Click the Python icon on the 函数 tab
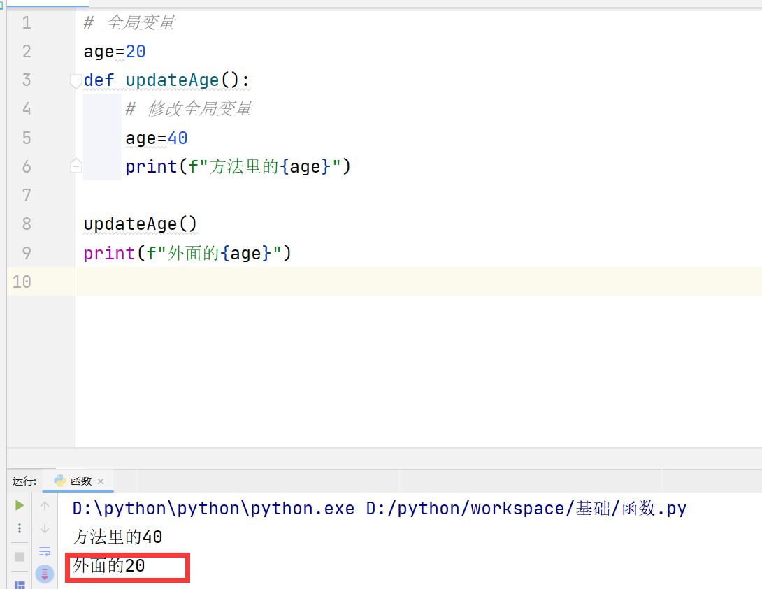 click(60, 481)
